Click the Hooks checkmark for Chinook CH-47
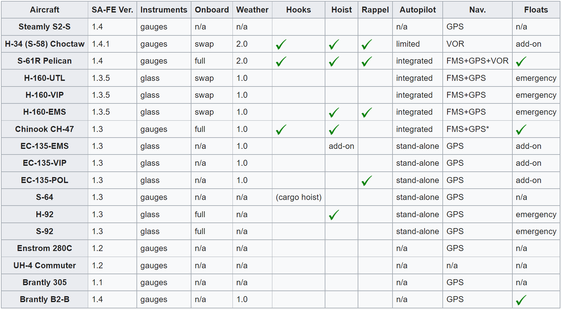This screenshot has width=561, height=309. 281,129
